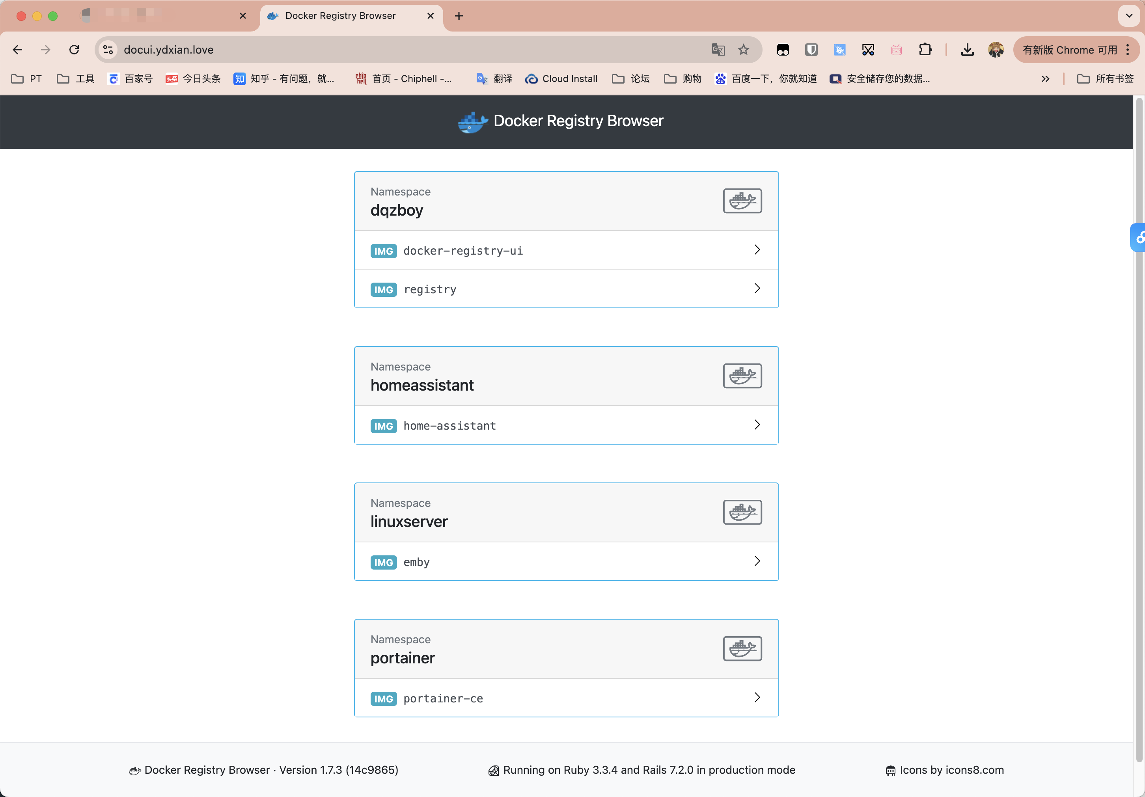Open the Cloud Install bookmark

tap(561, 79)
